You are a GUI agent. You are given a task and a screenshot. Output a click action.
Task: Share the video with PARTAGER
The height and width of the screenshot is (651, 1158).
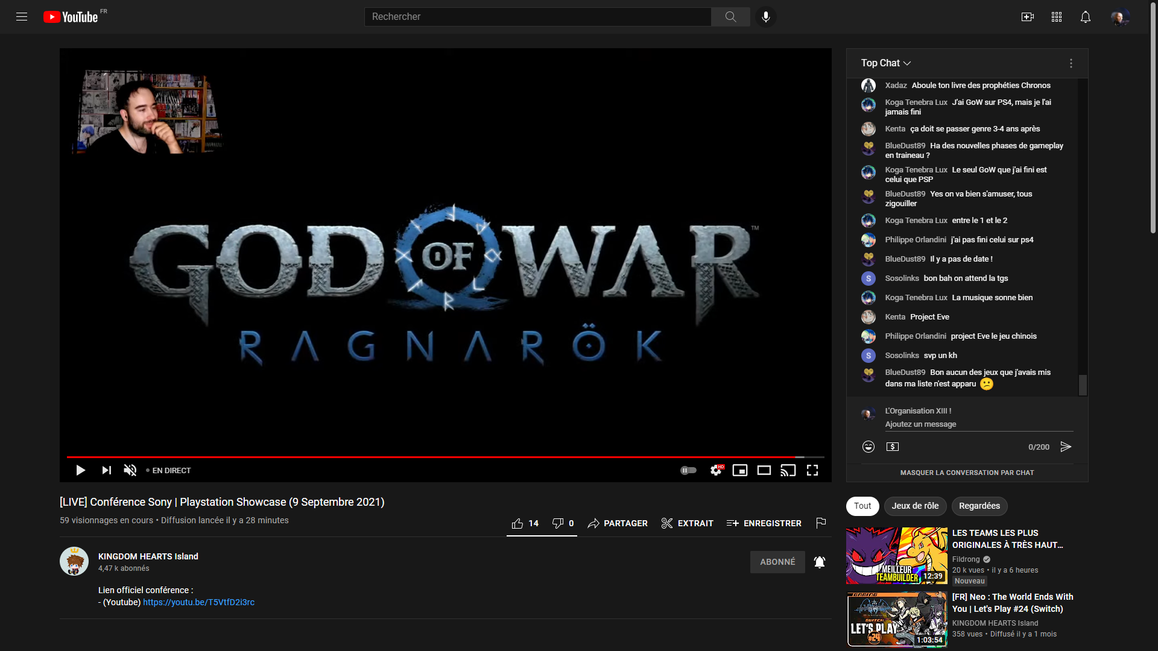tap(618, 523)
